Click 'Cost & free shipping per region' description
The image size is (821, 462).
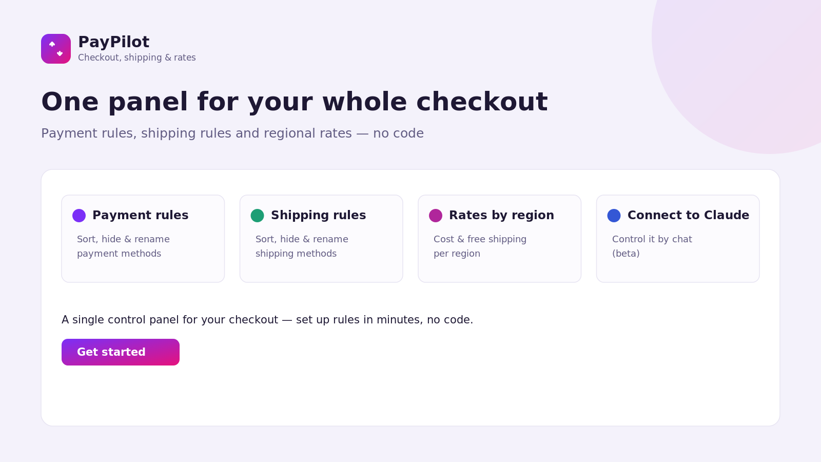(480, 246)
